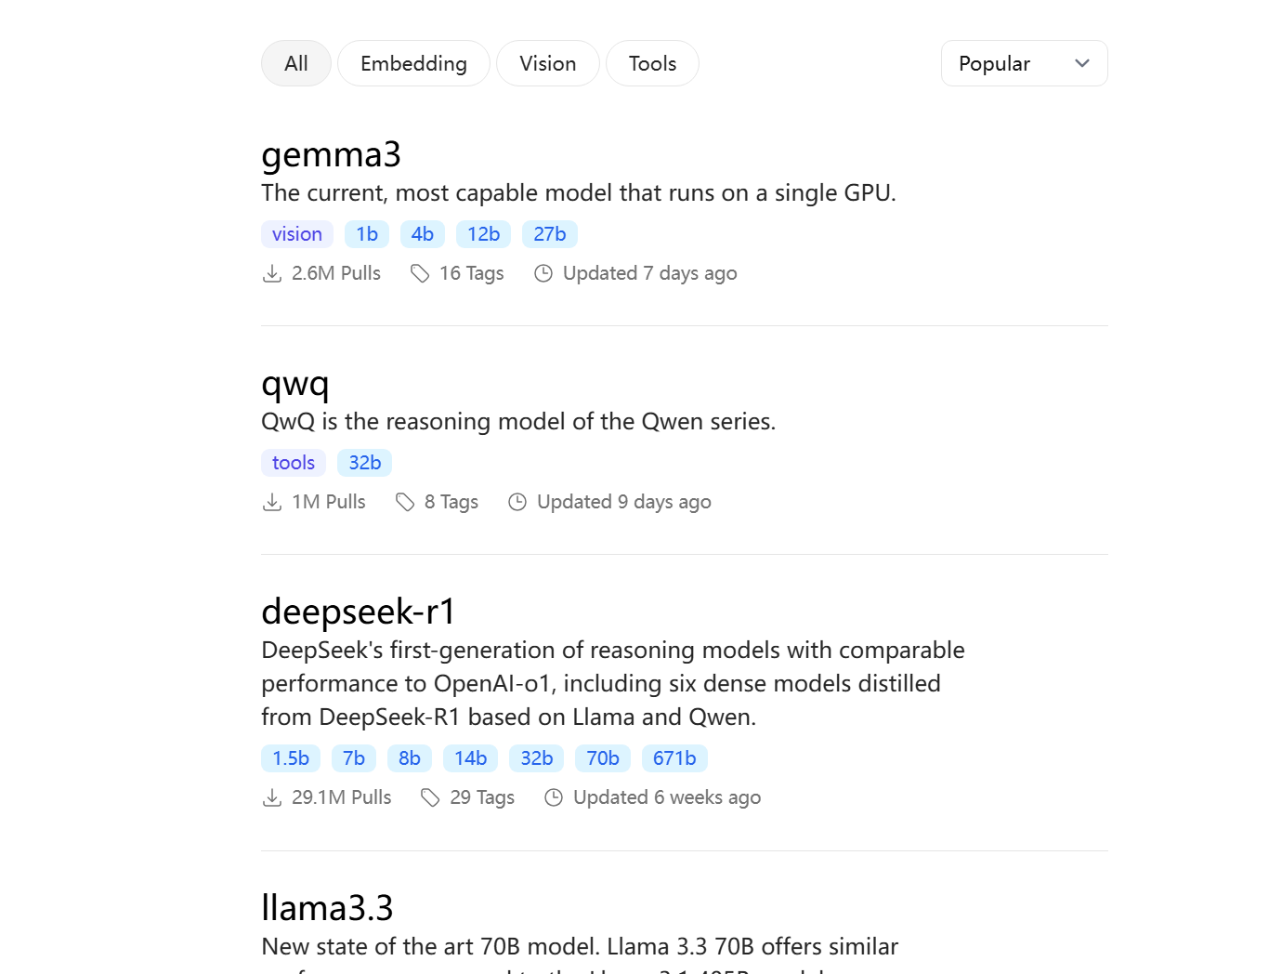Click the clock icon by Updated 6 weeks ago
The height and width of the screenshot is (974, 1282).
[x=554, y=797]
